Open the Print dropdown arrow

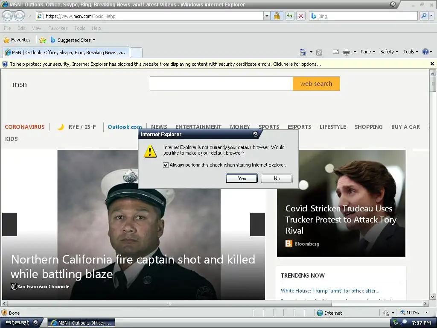355,52
